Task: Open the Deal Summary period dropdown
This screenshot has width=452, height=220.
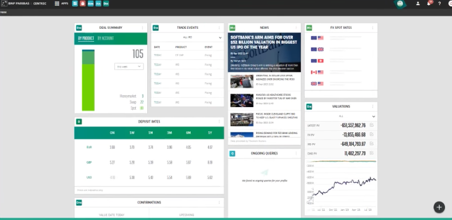Action: pyautogui.click(x=129, y=66)
